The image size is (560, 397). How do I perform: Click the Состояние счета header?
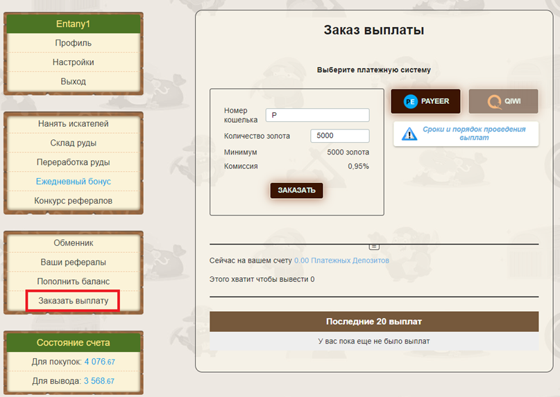point(74,342)
